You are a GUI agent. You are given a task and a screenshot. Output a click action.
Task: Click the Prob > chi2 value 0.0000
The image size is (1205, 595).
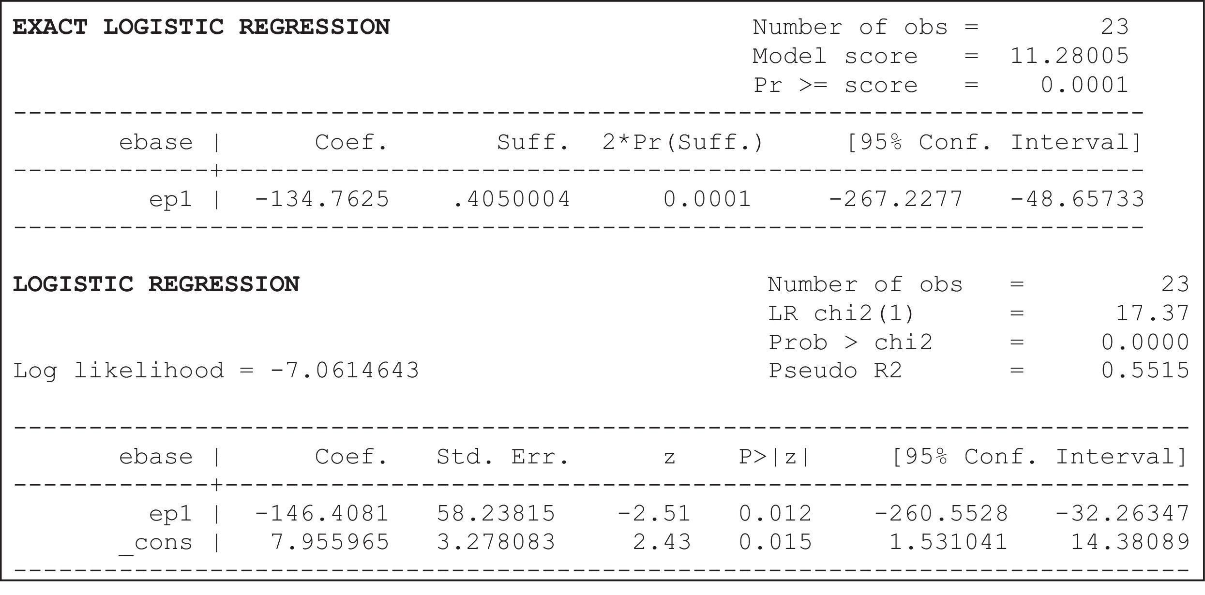[1145, 342]
